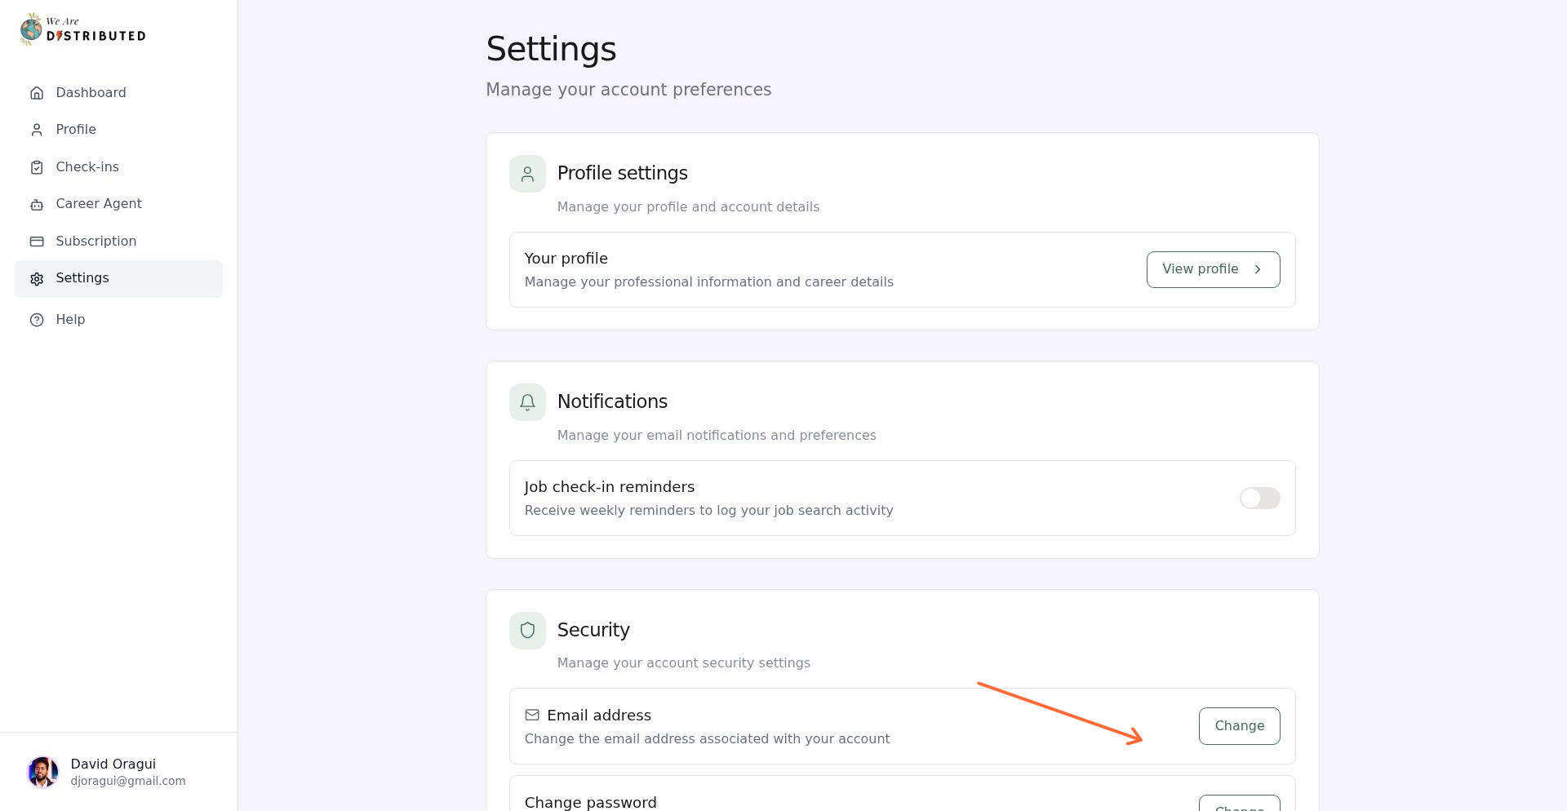Select the Career Agent briefcase icon
Viewport: 1567px width, 811px height.
point(37,204)
